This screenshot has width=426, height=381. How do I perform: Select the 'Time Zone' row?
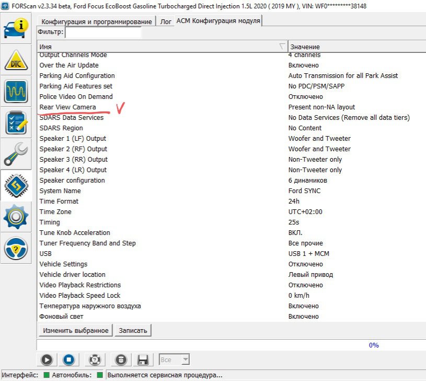[232, 212]
